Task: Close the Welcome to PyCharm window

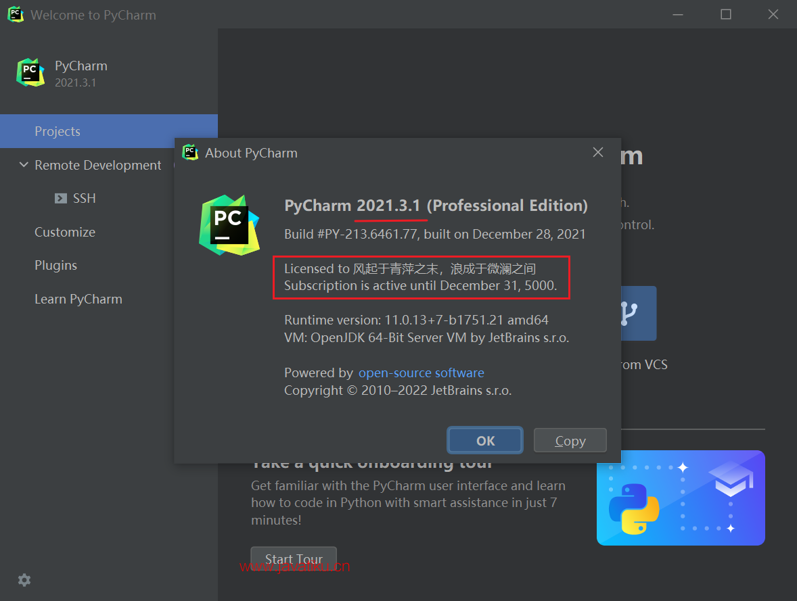Action: [x=773, y=14]
